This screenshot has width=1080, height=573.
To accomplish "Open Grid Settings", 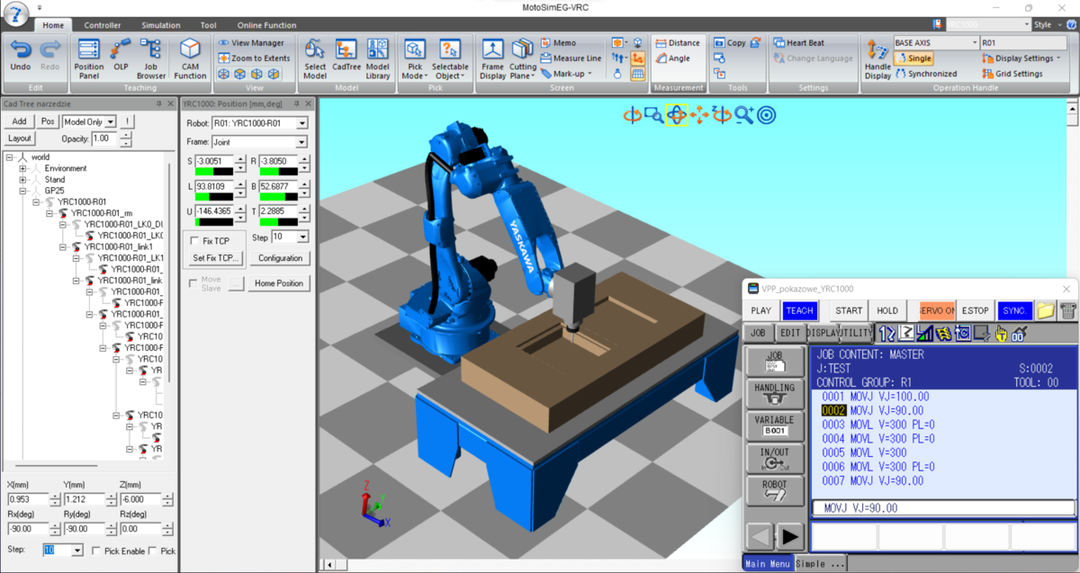I will (1012, 74).
